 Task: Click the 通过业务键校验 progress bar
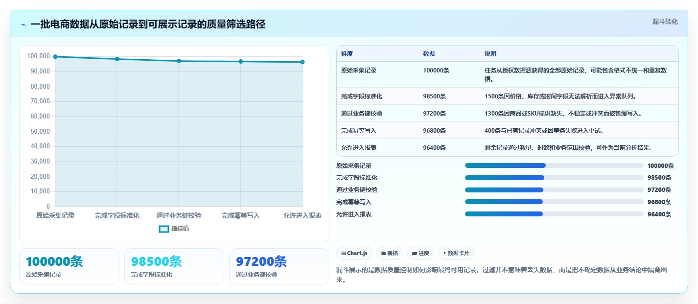point(554,190)
